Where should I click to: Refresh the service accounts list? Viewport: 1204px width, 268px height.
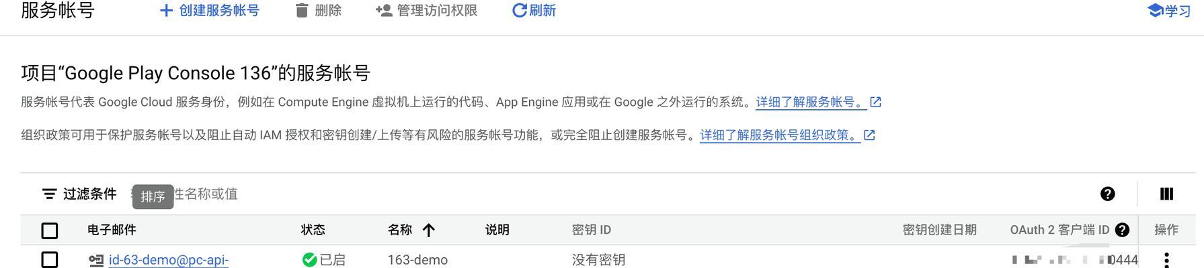click(534, 11)
